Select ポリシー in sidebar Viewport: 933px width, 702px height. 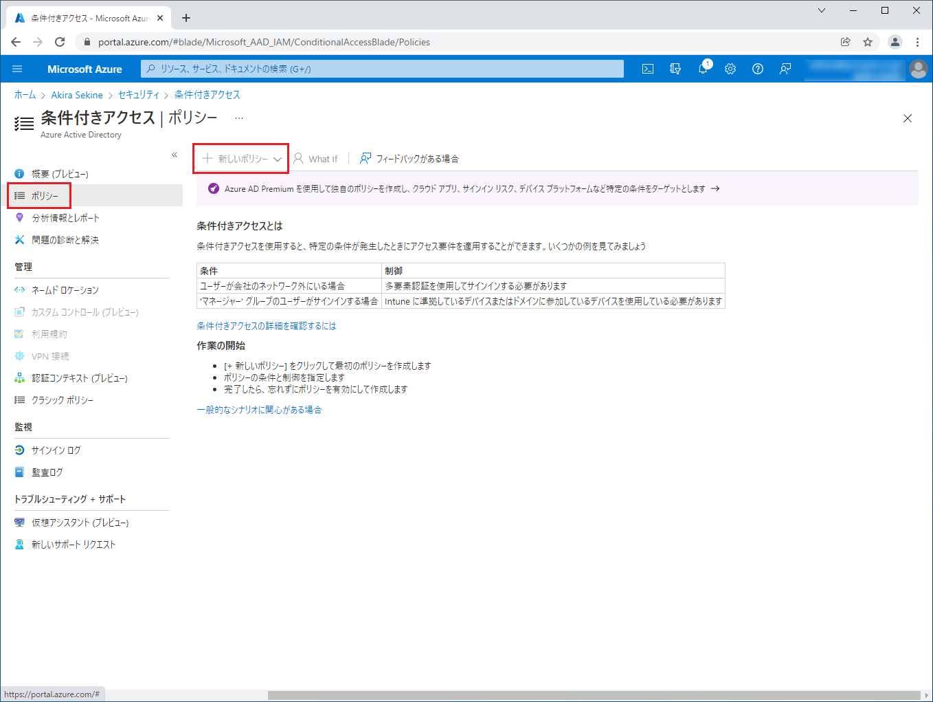tap(91, 196)
